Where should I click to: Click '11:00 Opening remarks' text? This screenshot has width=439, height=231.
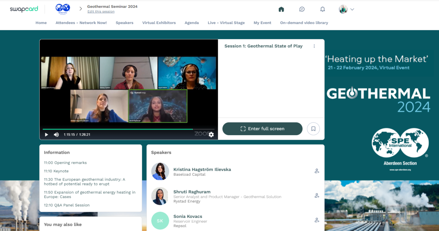[x=65, y=163]
